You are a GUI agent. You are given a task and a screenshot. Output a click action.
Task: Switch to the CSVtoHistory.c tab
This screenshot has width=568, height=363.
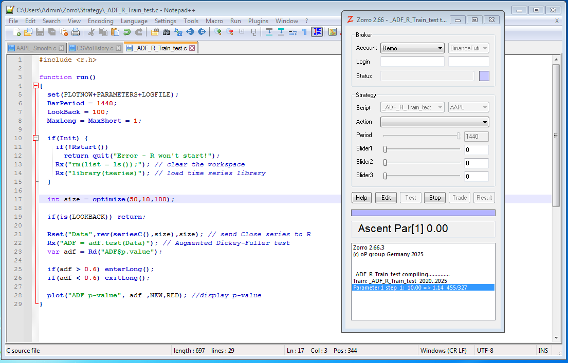coord(95,48)
